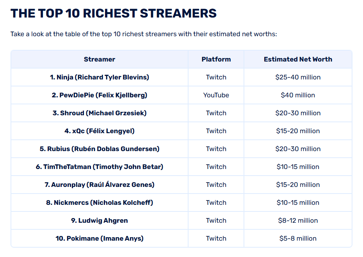Select the Auronplay (Raúl Álvarez Genes) cell
363x257 pixels.
point(100,185)
